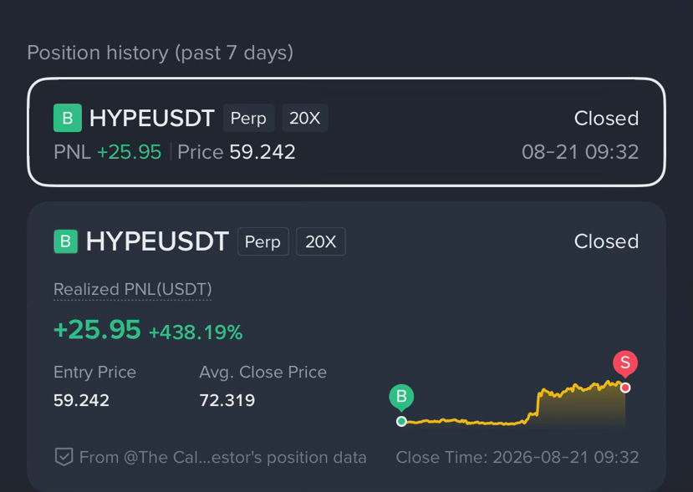Click the shield checkmark verification icon
This screenshot has width=693, height=492.
coord(64,457)
